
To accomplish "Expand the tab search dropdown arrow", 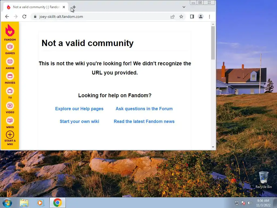I will tap(184, 7).
